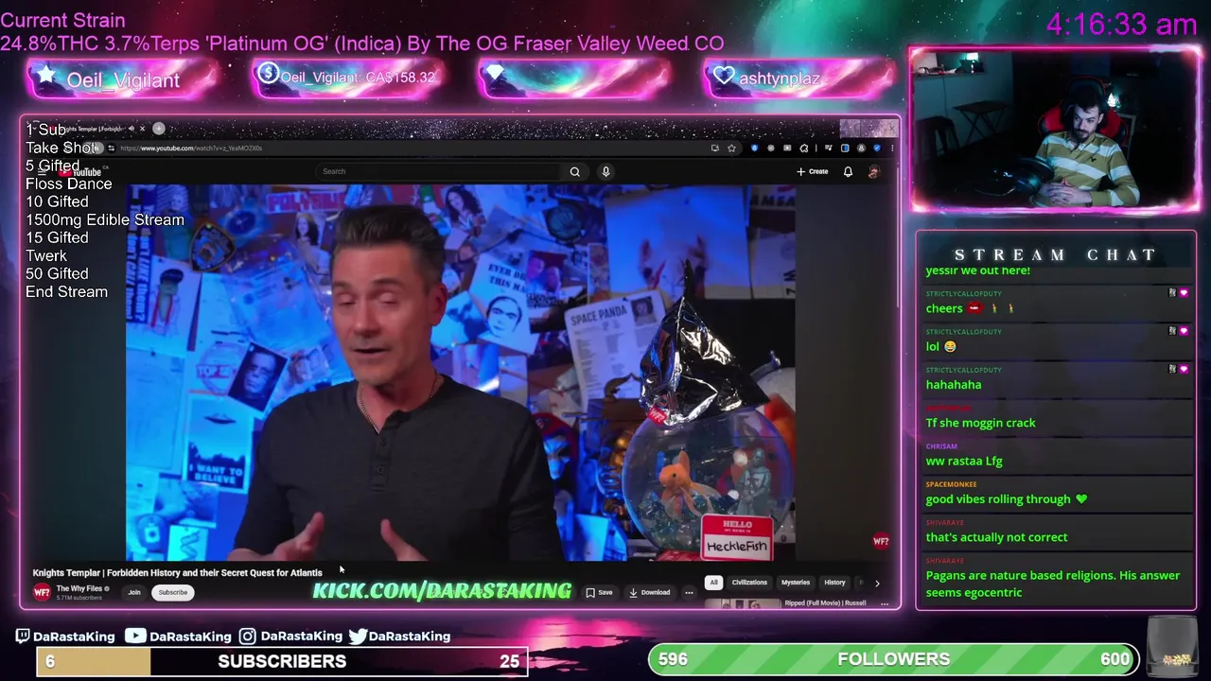This screenshot has width=1211, height=681.
Task: Subscribe to The Why Files
Action: [x=172, y=593]
